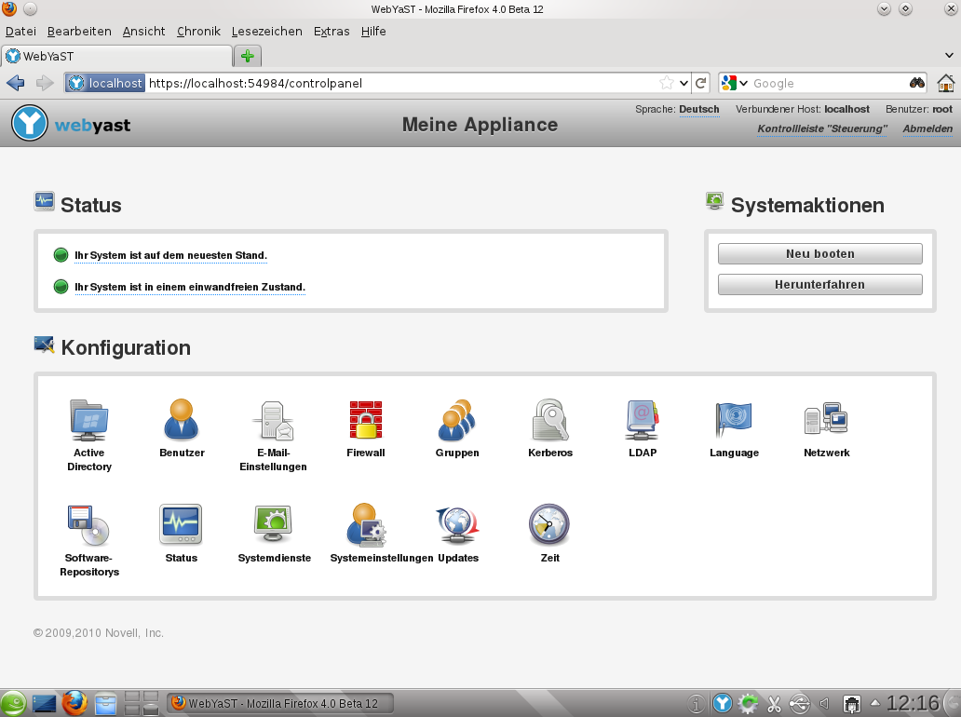The height and width of the screenshot is (717, 961).
Task: Open the Zeit clock icon
Action: tap(549, 526)
